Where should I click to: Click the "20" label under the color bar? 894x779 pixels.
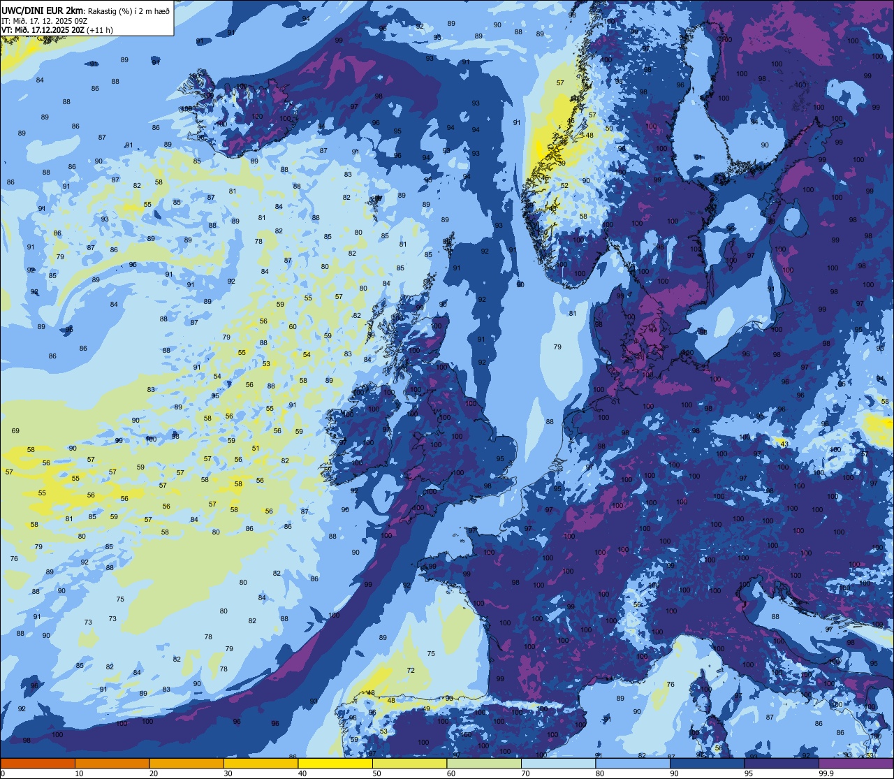click(154, 773)
